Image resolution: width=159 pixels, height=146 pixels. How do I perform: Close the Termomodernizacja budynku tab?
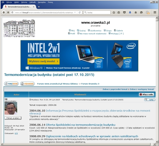tap(34, 7)
